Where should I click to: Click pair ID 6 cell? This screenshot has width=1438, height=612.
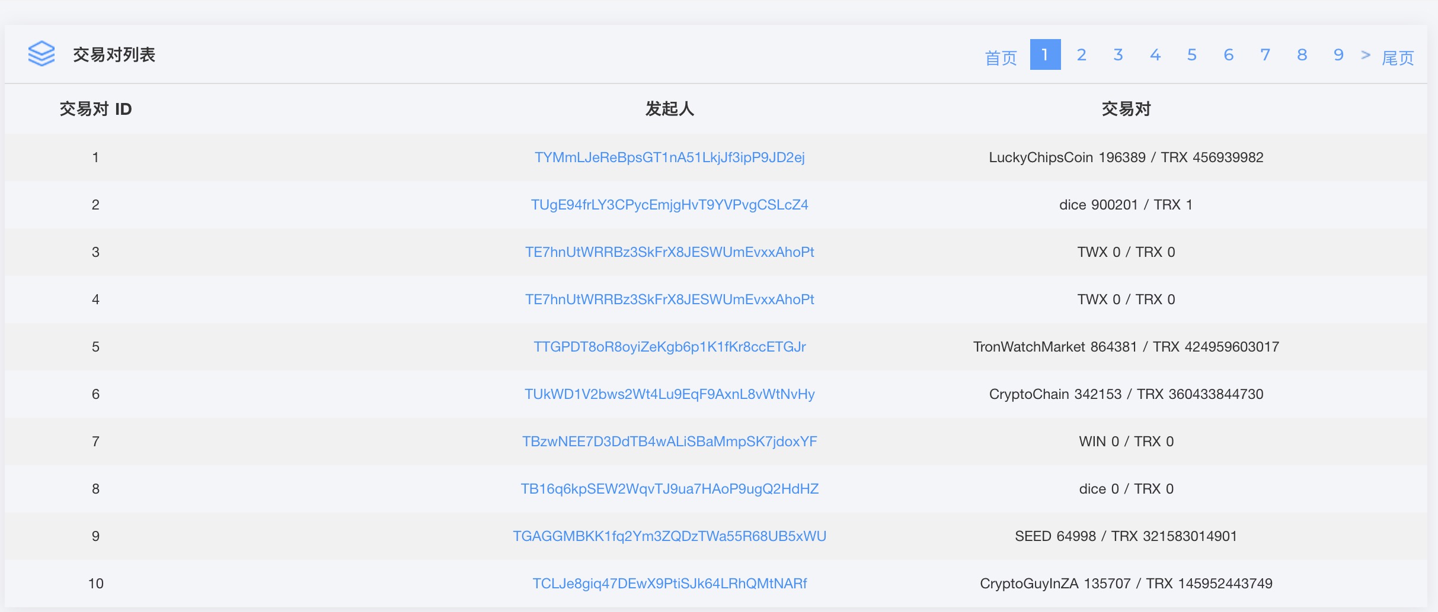tap(95, 394)
